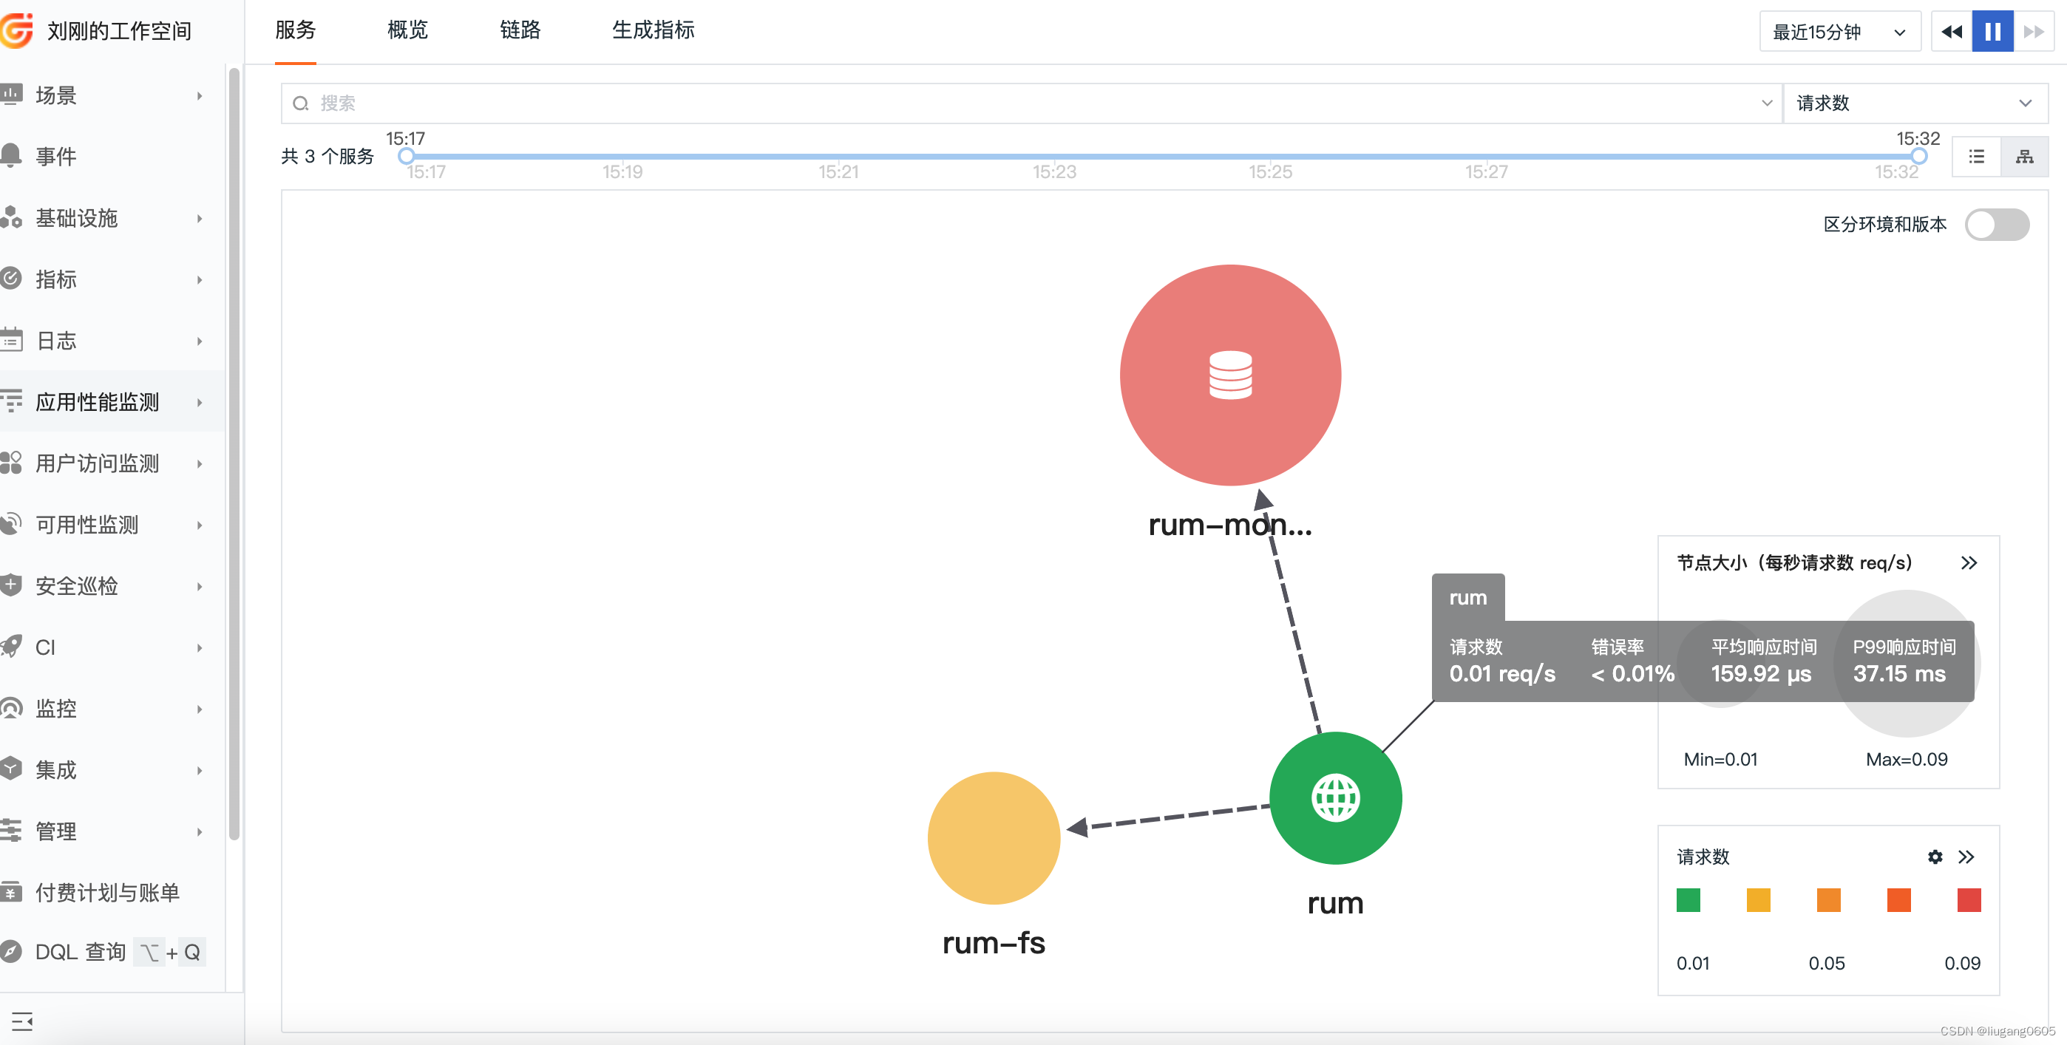Screen dimensions: 2067x1045
Task: Expand the 日志 submenu arrow
Action: 200,341
